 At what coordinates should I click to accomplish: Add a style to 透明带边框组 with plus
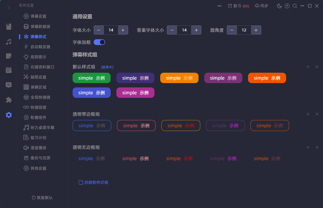308,114
